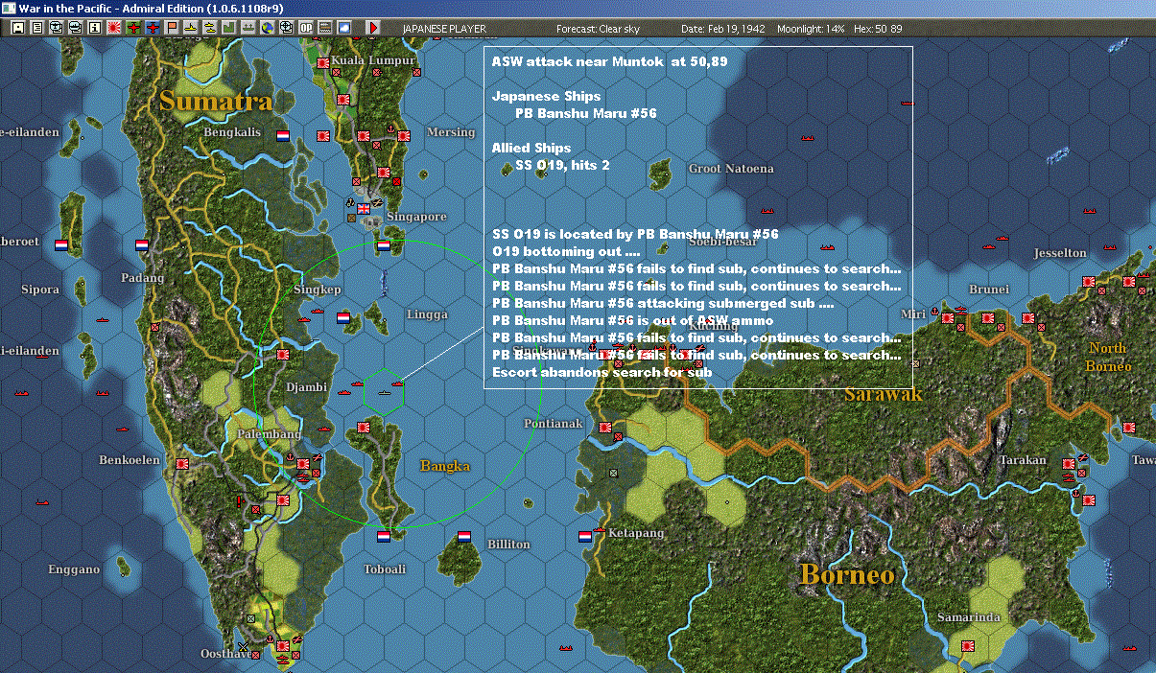Viewport: 1156px width, 673px height.
Task: Click the cloud weather toolbar icon
Action: pyautogui.click(x=343, y=28)
